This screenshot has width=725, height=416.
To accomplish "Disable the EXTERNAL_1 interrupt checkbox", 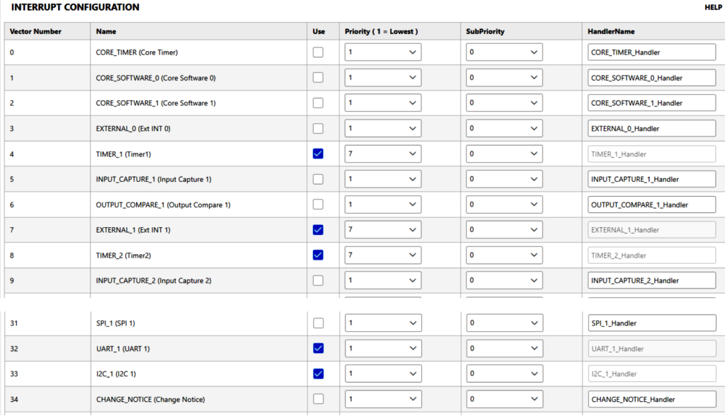I will [x=318, y=230].
